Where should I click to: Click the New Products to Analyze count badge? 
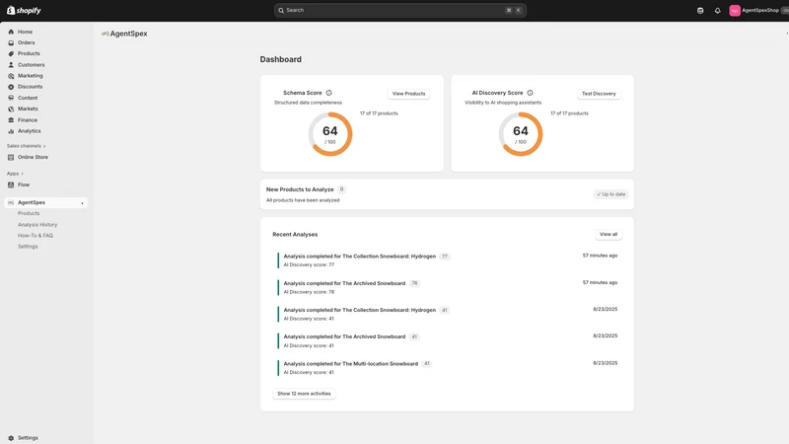coord(341,189)
